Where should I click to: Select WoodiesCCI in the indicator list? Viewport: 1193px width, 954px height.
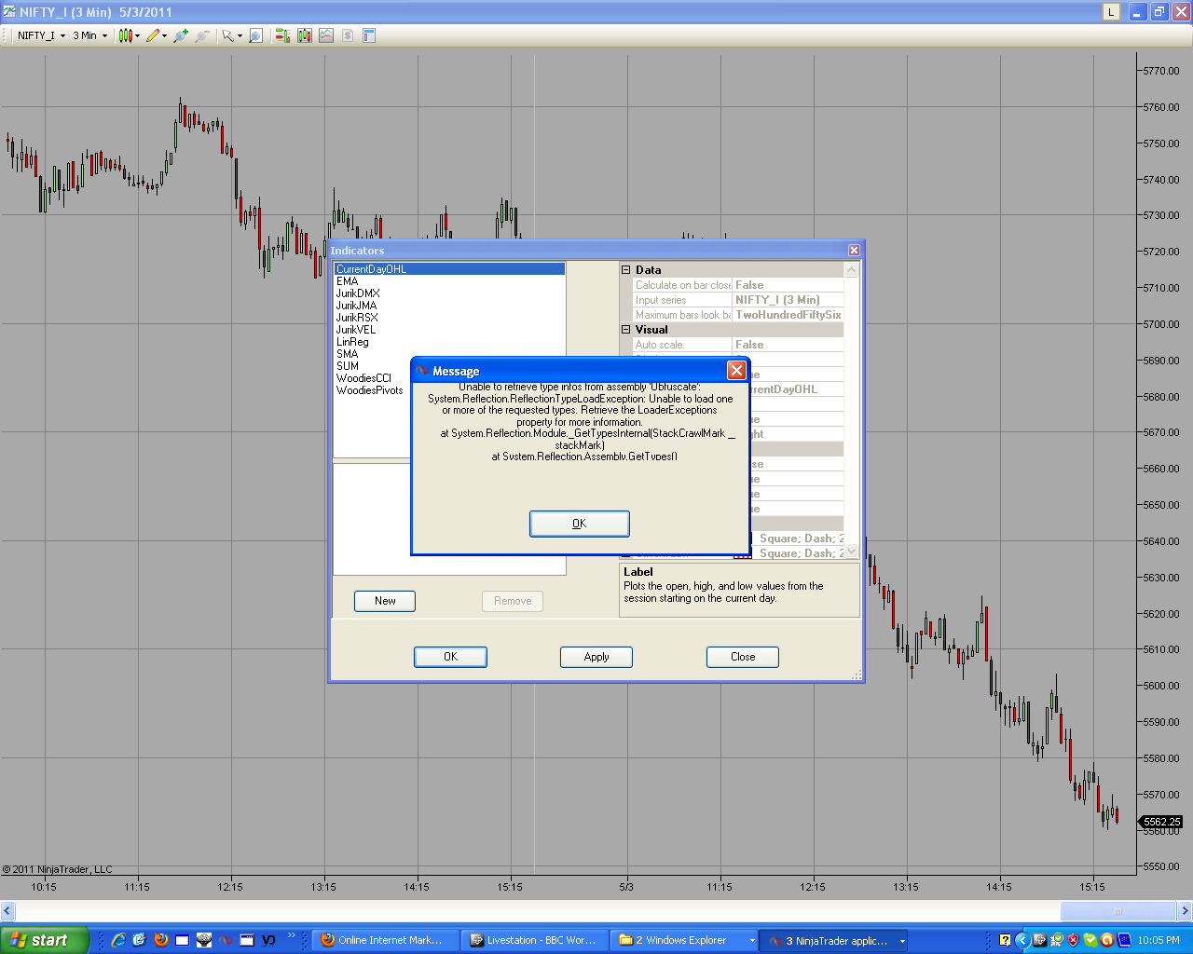373,378
